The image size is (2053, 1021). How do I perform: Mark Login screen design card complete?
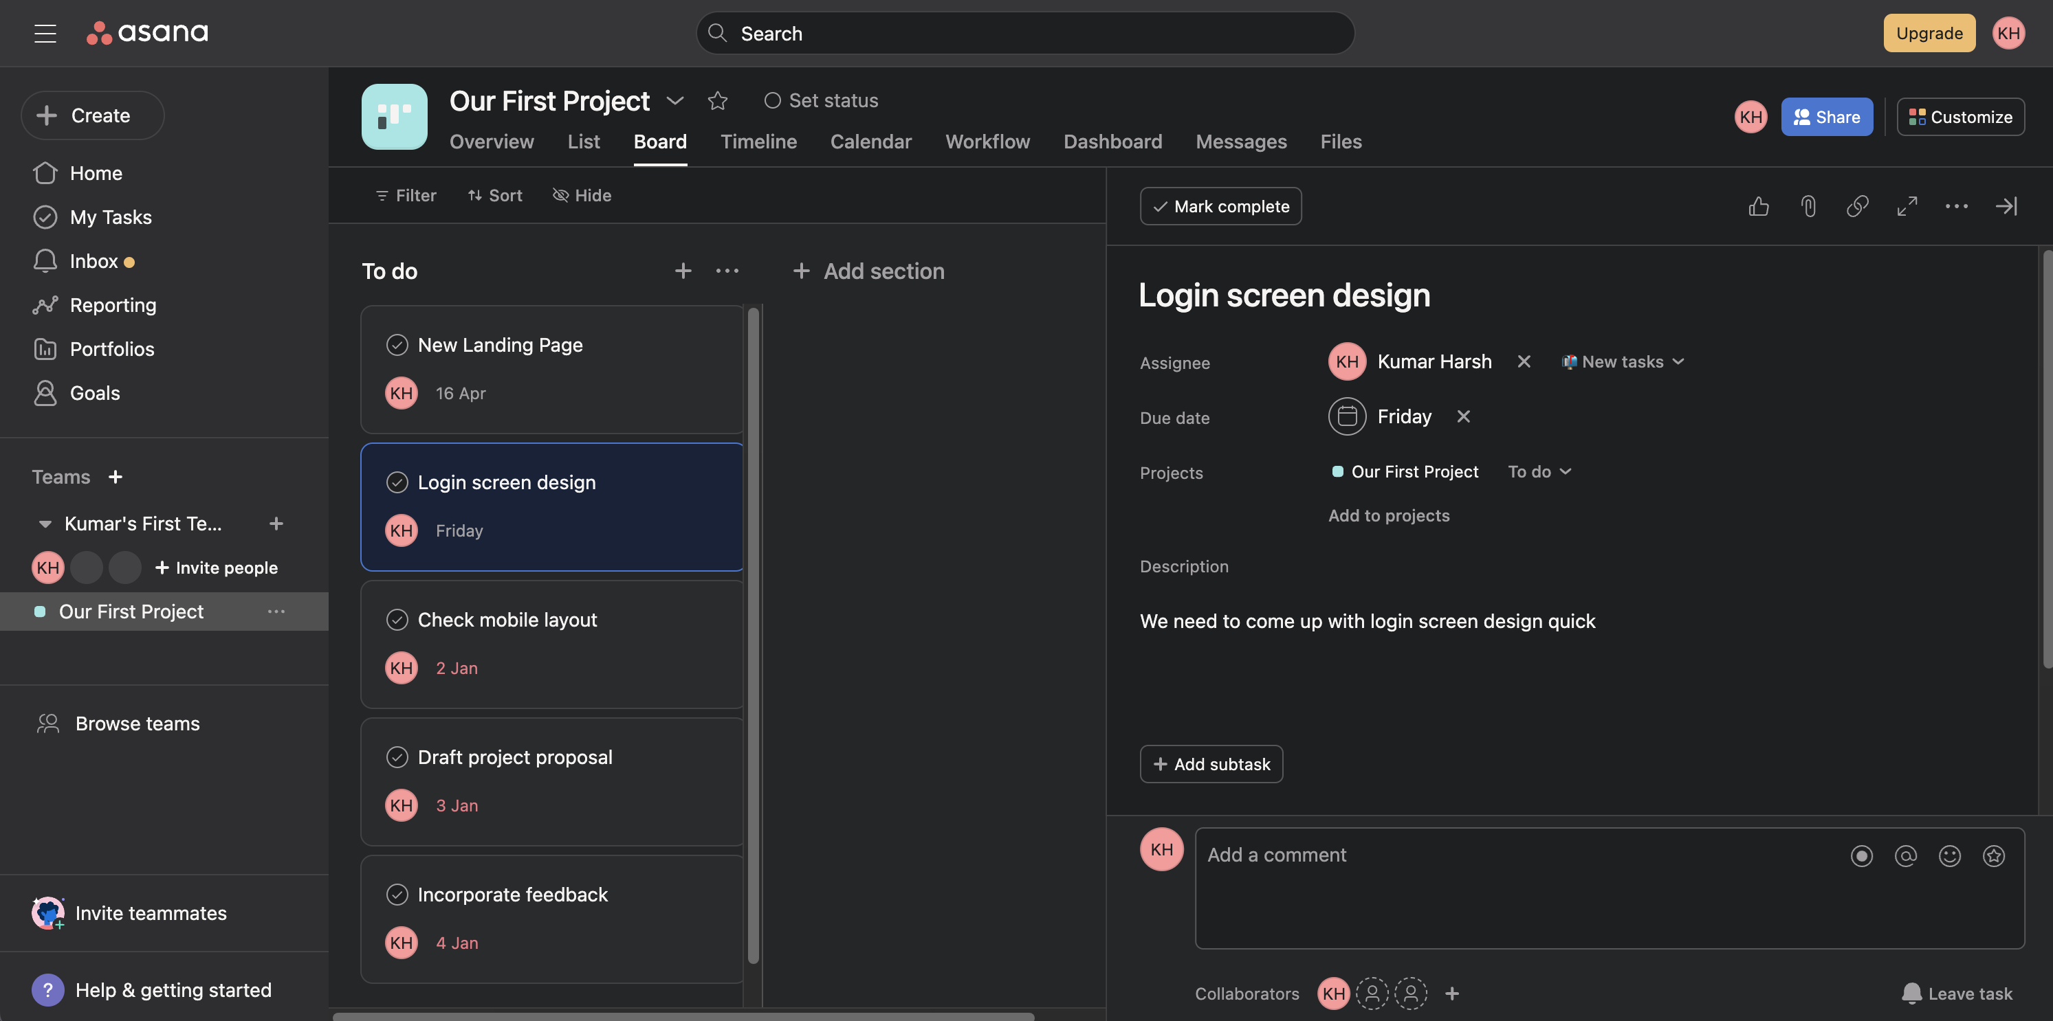pos(397,482)
